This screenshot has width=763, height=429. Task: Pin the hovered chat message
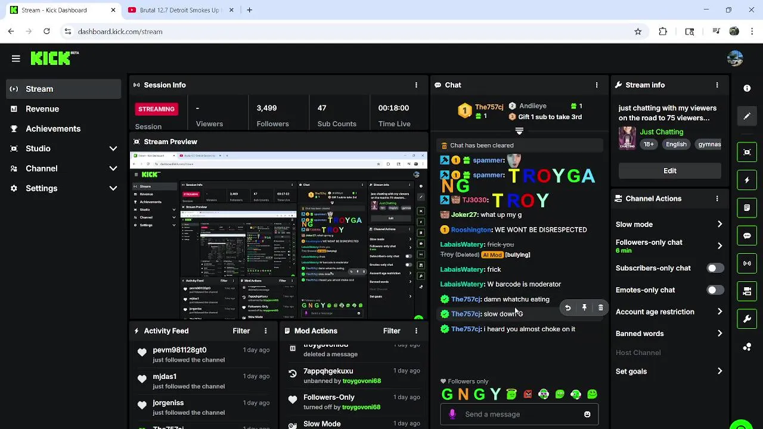pos(584,308)
